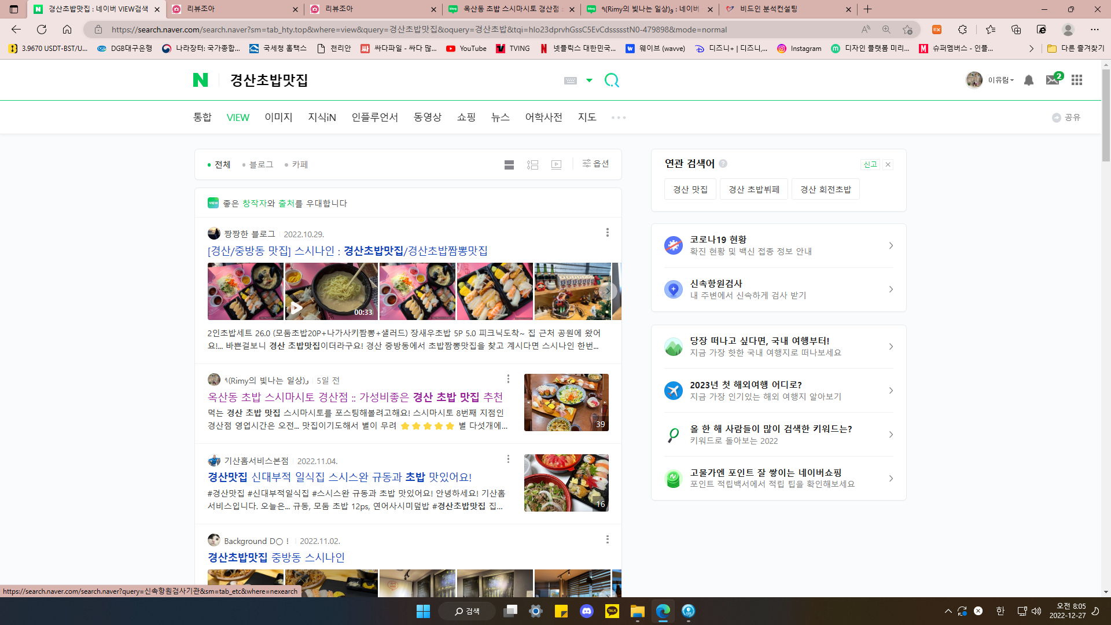This screenshot has height=625, width=1111.
Task: Open the 지도 tab
Action: tap(587, 117)
